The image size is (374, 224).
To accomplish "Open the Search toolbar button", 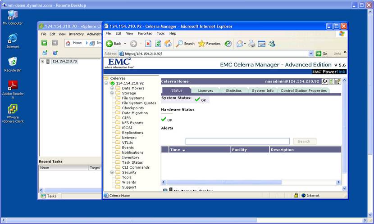I will tap(185, 44).
